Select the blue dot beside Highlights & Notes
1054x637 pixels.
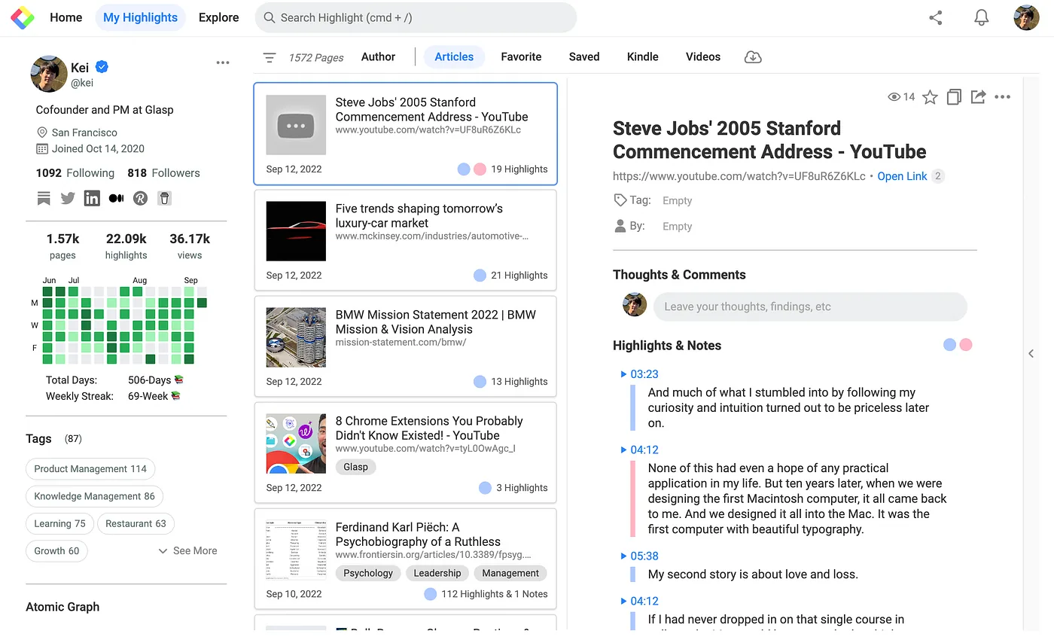(x=950, y=345)
